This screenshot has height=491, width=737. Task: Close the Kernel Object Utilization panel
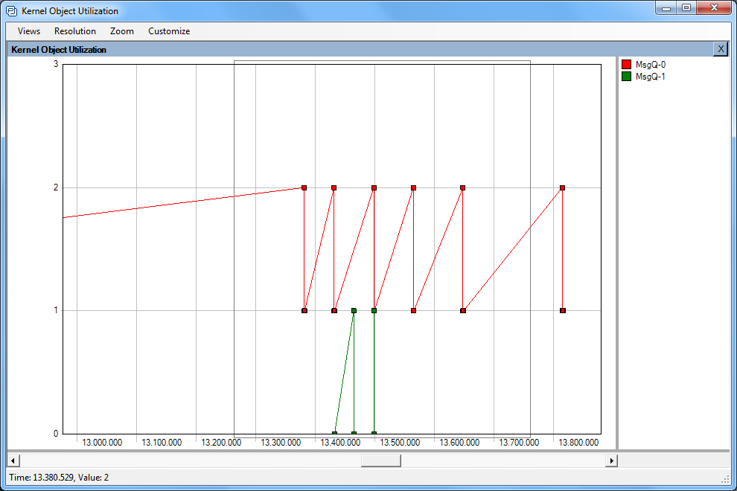click(x=720, y=49)
